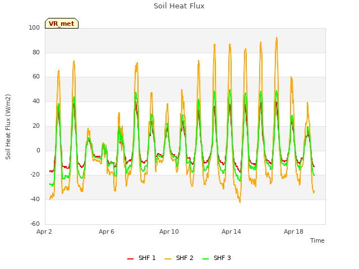The width and height of the screenshot is (359, 269).
Task: Click the Apr 2 x-axis label
Action: point(44,231)
